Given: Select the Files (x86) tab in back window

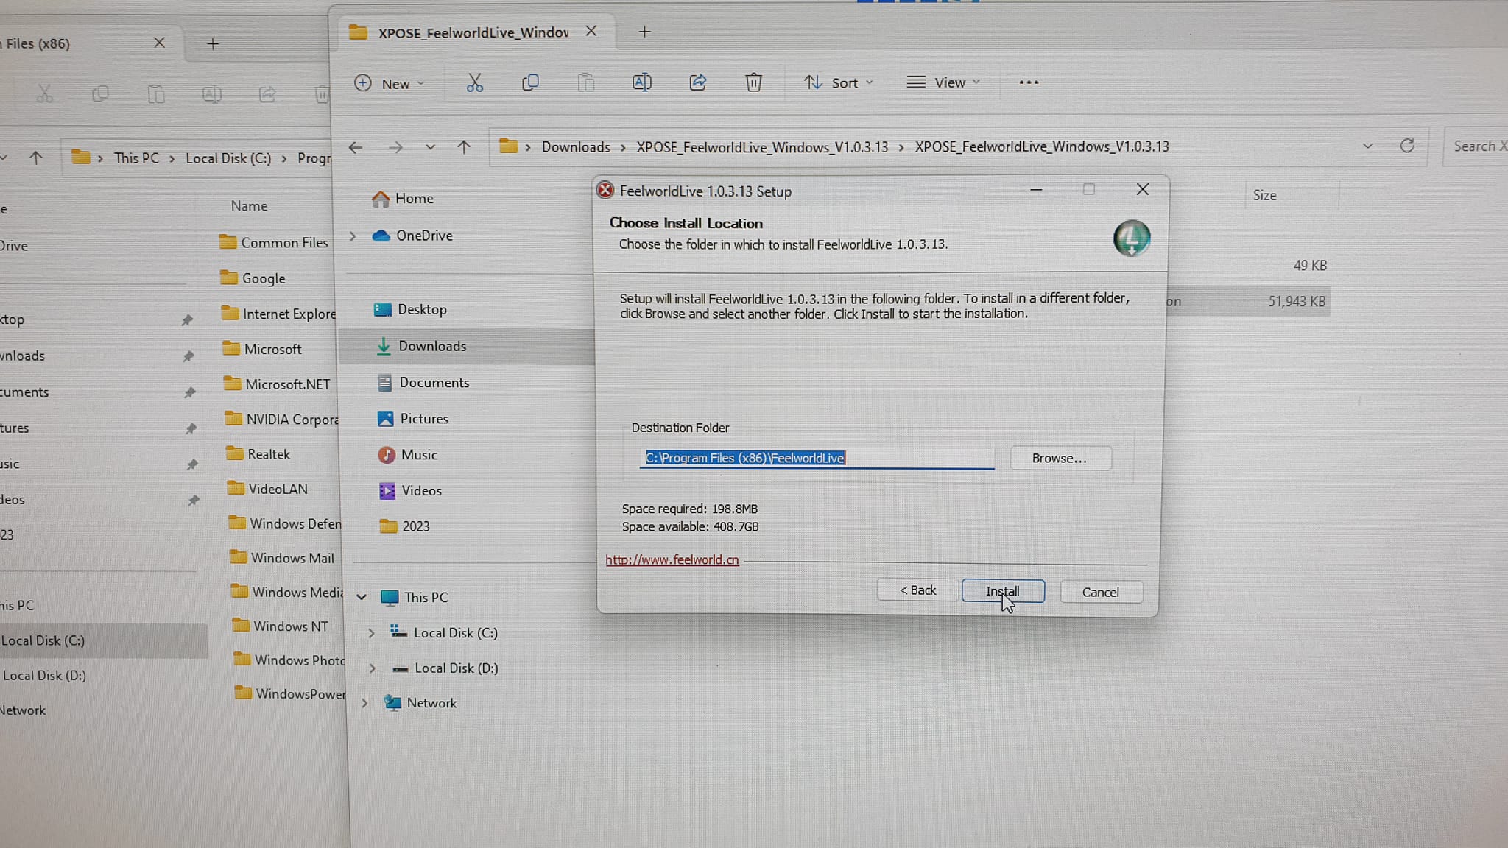Looking at the screenshot, I should point(37,43).
